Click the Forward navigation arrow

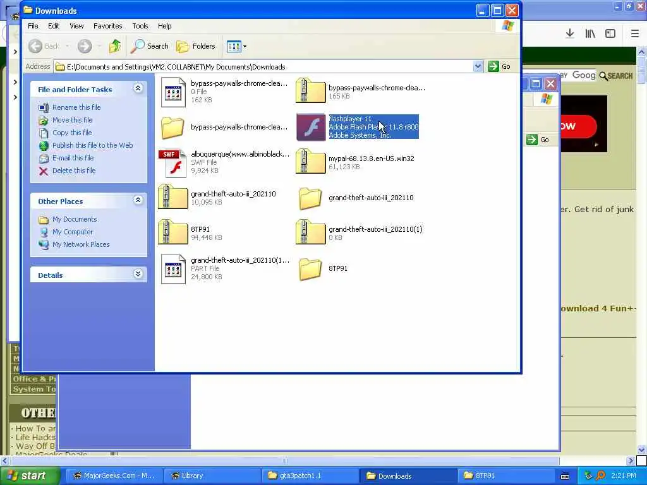(85, 45)
